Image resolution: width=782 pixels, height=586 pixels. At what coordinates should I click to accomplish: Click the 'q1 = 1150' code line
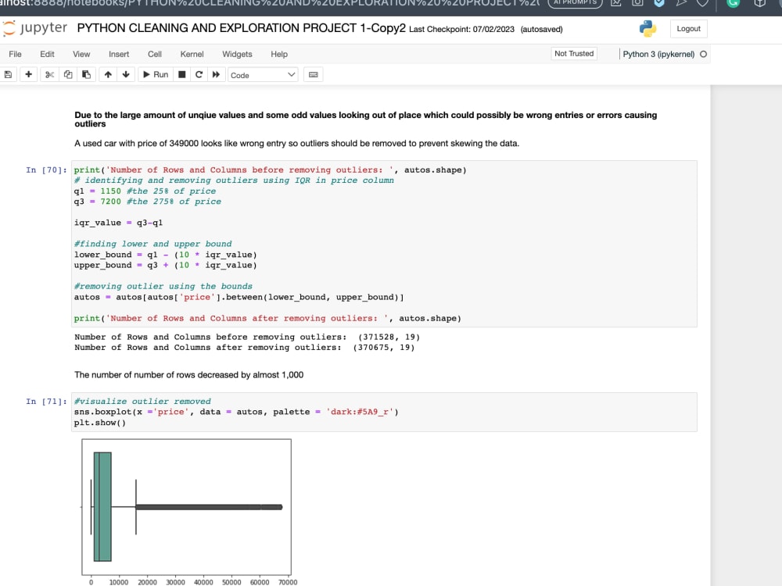pyautogui.click(x=145, y=191)
